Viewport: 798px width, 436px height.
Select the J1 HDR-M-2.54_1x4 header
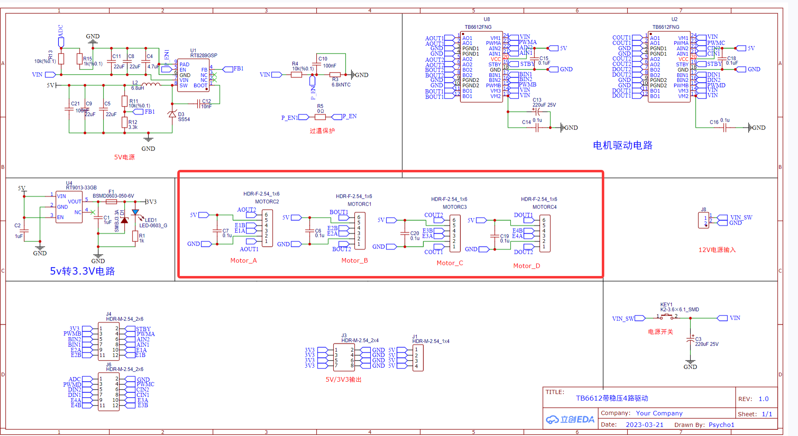(x=418, y=358)
